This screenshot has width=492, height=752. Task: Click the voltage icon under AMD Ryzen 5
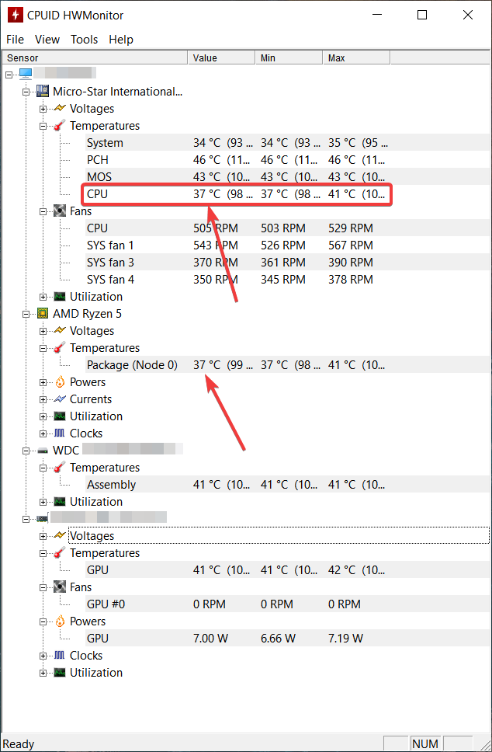(60, 330)
